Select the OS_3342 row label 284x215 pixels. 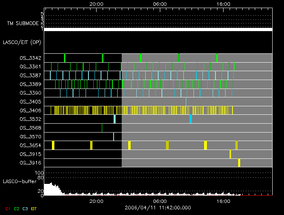(30, 58)
